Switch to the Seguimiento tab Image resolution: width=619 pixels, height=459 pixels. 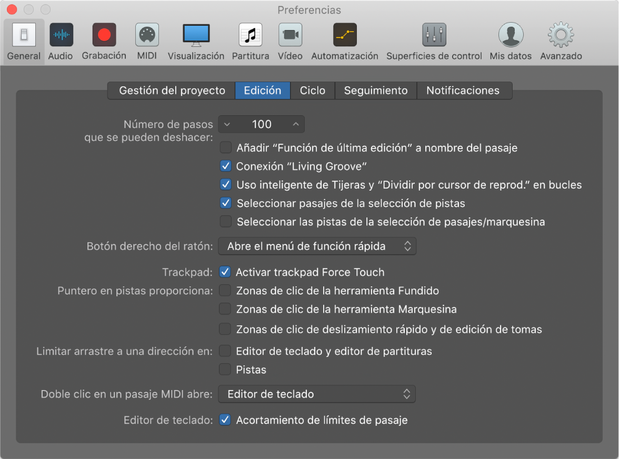click(x=376, y=91)
